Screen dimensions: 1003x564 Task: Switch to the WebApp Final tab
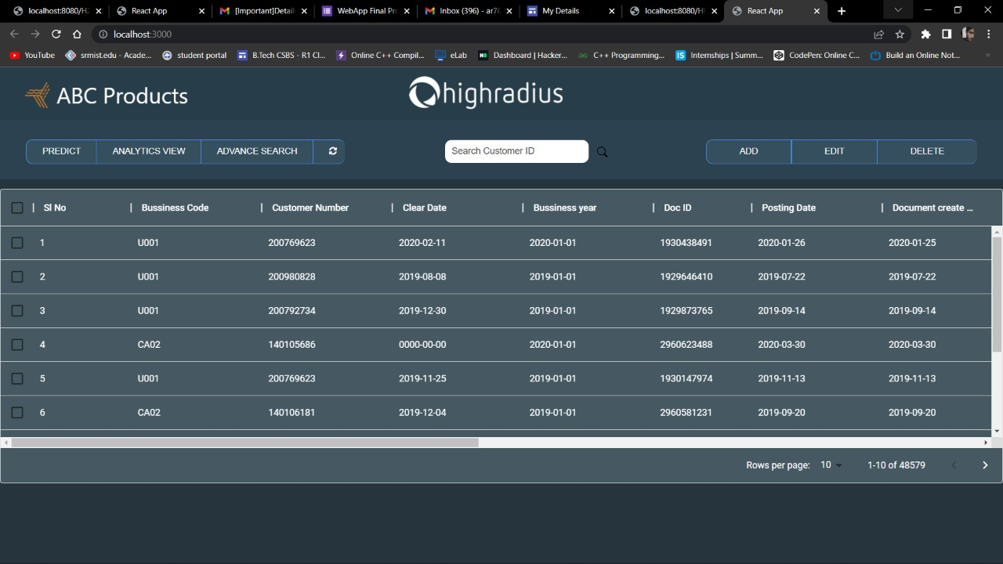tap(362, 11)
